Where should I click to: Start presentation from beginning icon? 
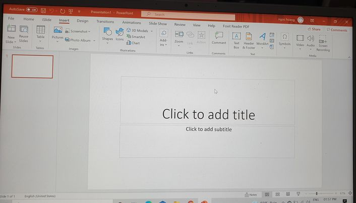pyautogui.click(x=71, y=11)
